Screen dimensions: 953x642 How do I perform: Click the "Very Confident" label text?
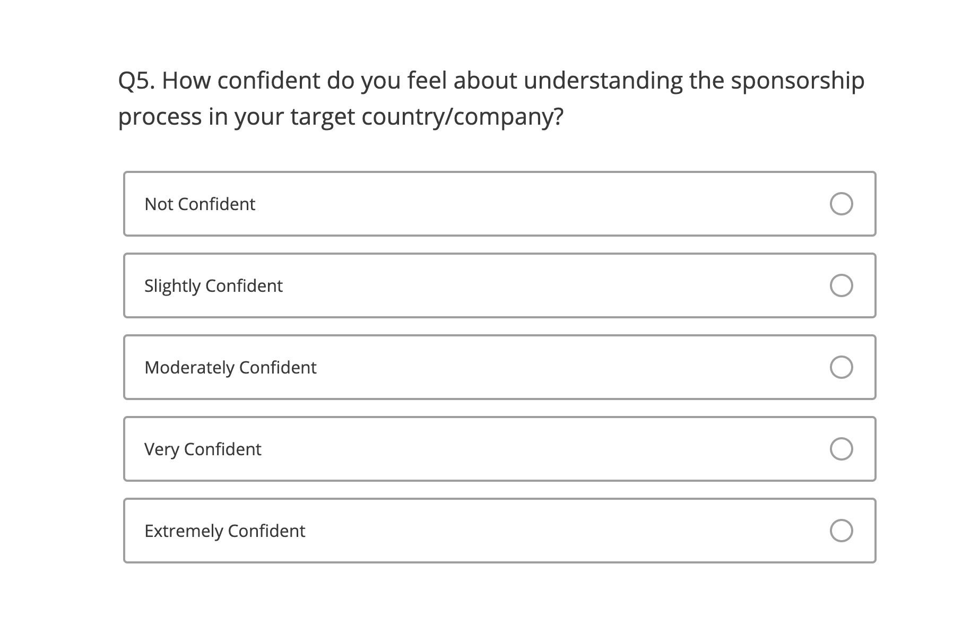[x=203, y=449]
